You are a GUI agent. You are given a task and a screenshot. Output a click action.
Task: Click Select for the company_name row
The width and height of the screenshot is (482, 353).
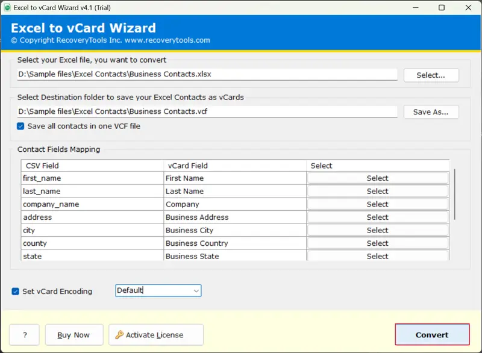pyautogui.click(x=377, y=204)
